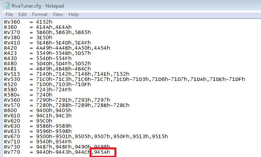Open the Edit menu
Image resolution: width=261 pixels, height=157 pixels.
point(22,14)
